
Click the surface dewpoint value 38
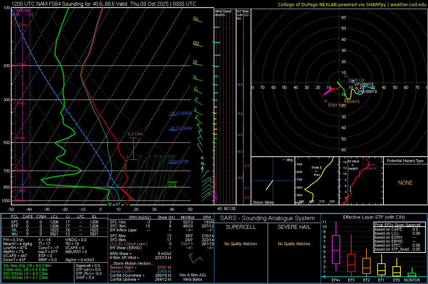point(110,204)
